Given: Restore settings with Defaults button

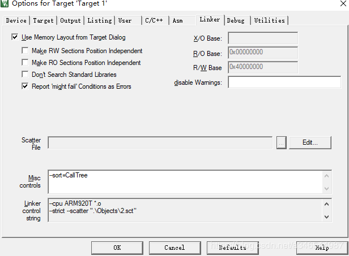Looking at the screenshot, I should (233, 248).
